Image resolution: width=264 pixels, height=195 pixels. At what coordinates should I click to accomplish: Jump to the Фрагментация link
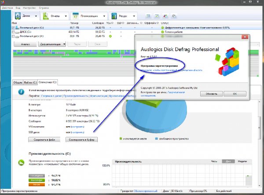[99, 96]
